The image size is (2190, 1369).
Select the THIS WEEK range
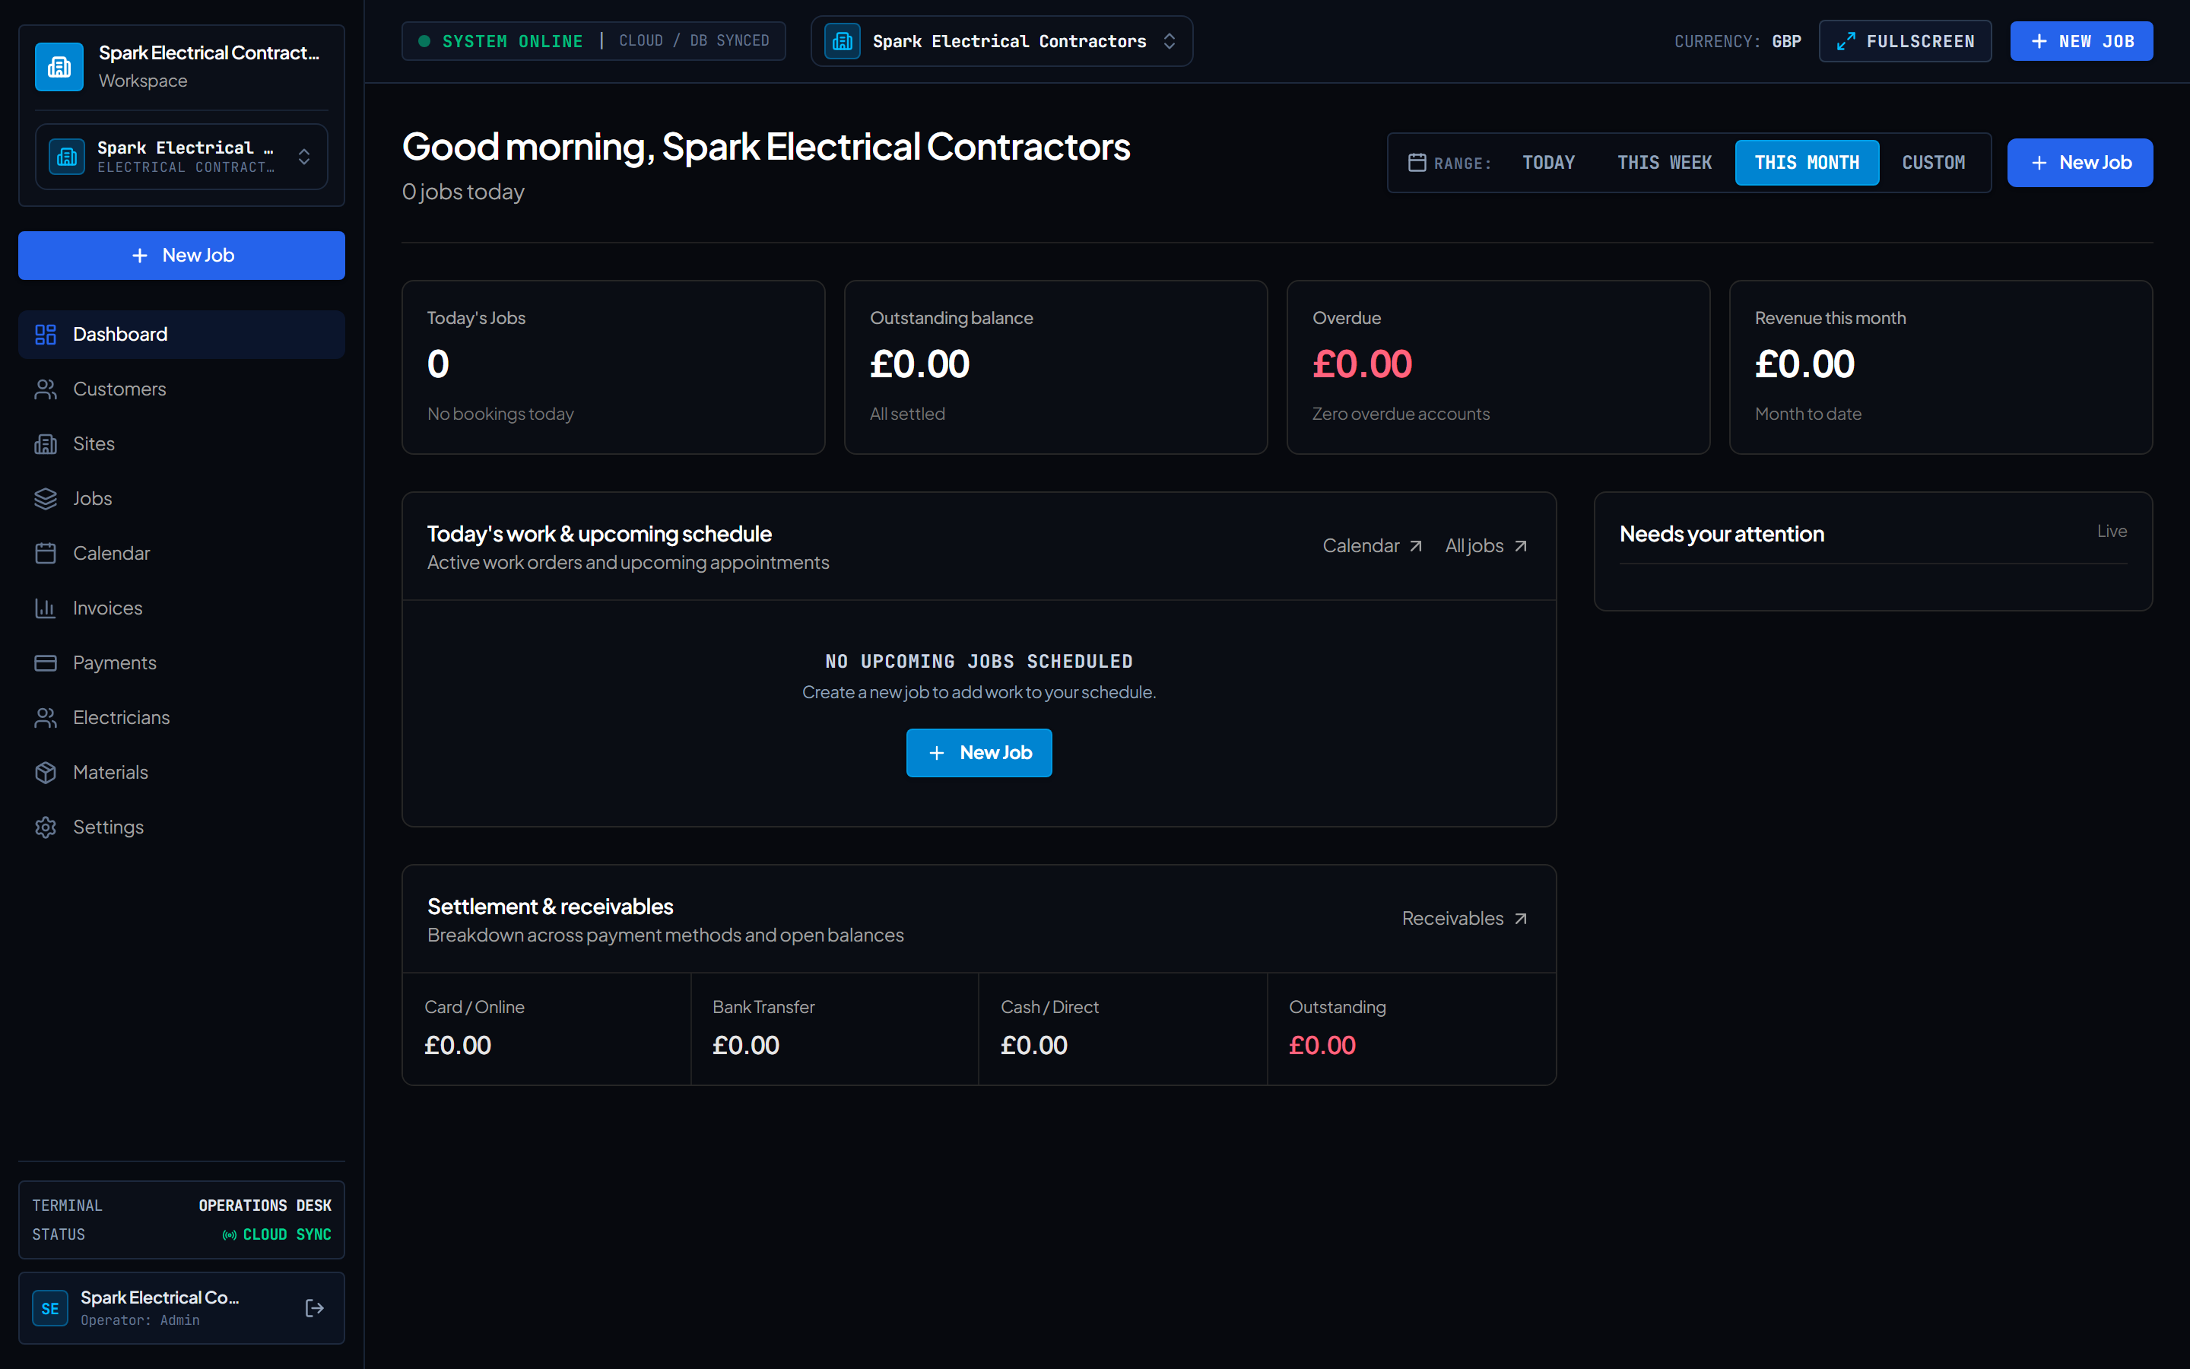point(1665,163)
